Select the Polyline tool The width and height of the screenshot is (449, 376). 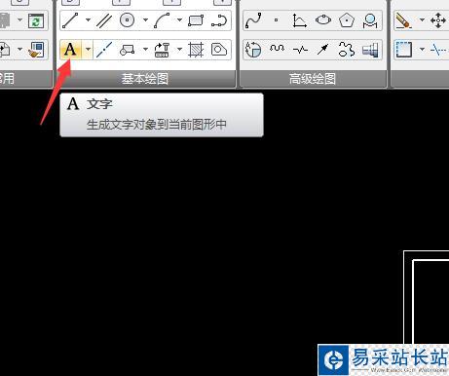pos(219,20)
